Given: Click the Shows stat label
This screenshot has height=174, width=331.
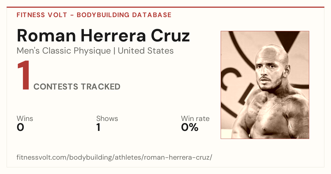Looking at the screenshot, I should (x=107, y=118).
